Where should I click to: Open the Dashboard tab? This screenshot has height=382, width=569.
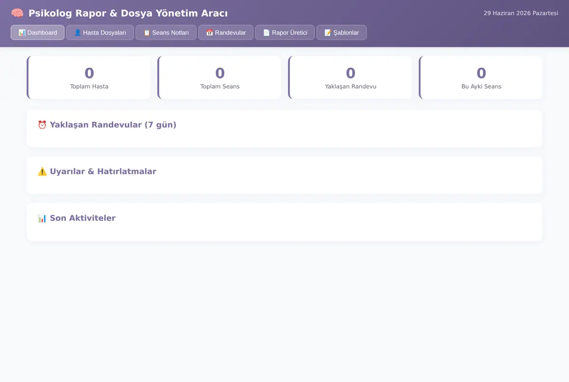(37, 33)
